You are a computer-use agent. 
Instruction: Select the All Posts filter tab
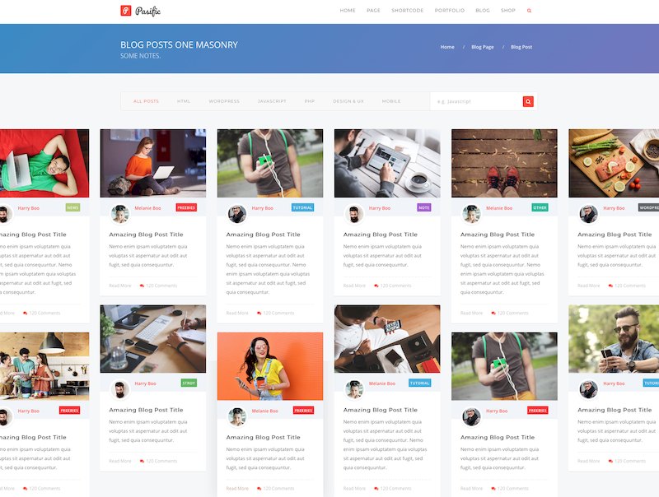tap(146, 101)
